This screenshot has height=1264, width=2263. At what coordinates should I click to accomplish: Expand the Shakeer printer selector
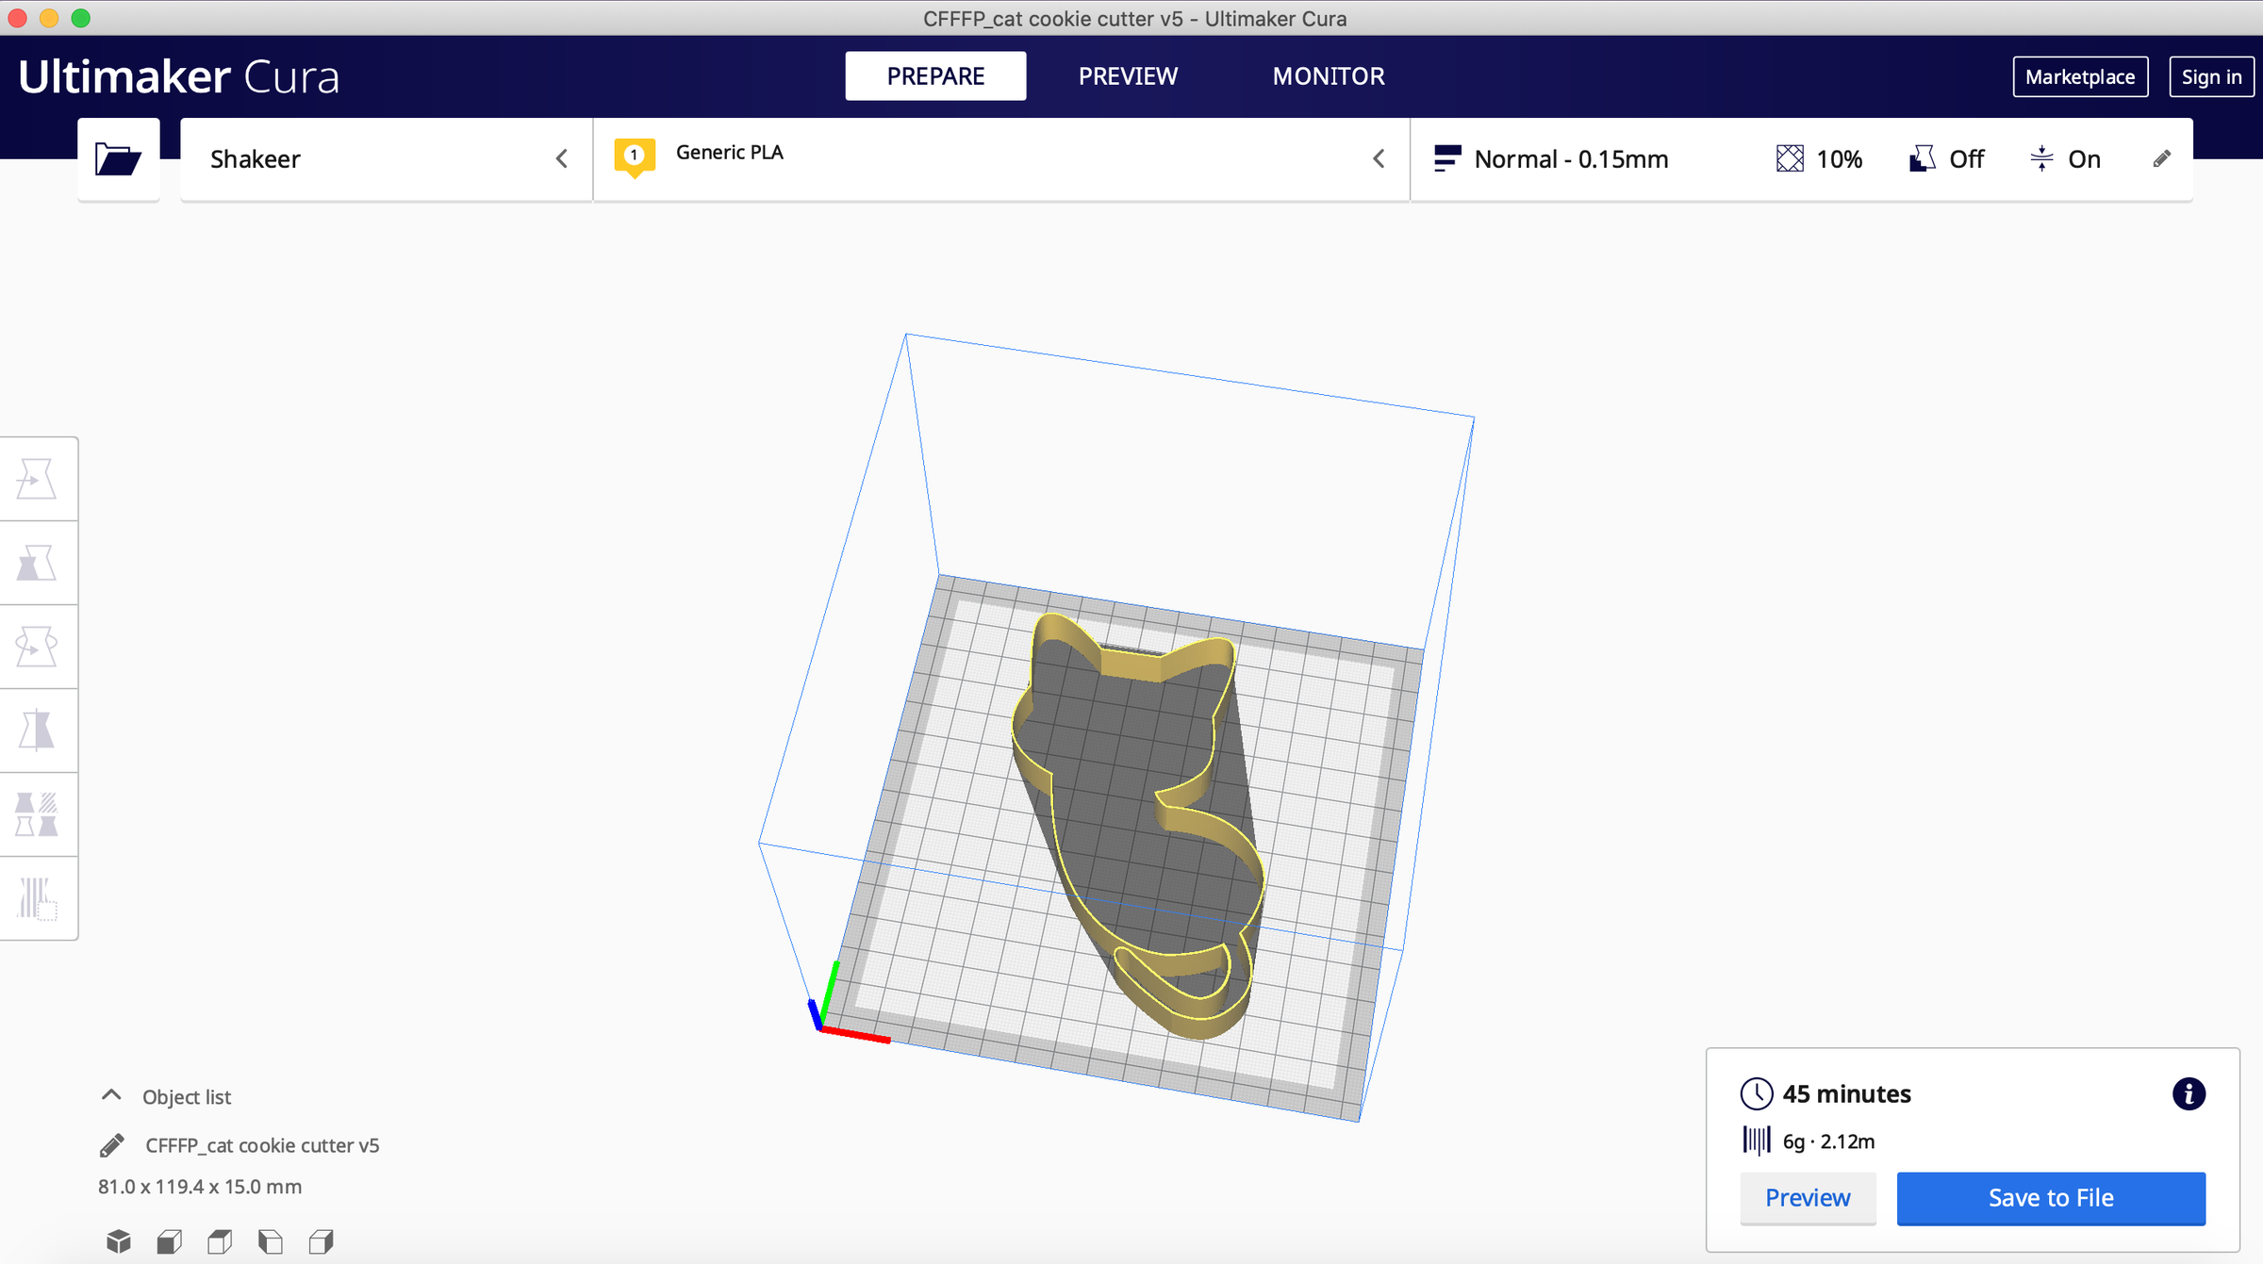pos(387,158)
